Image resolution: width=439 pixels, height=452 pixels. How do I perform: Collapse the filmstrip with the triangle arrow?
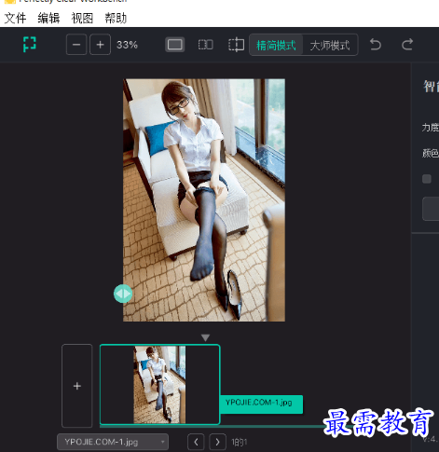(x=205, y=337)
